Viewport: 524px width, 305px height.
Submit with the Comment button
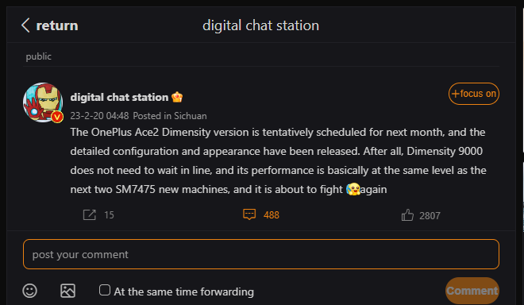coord(472,291)
